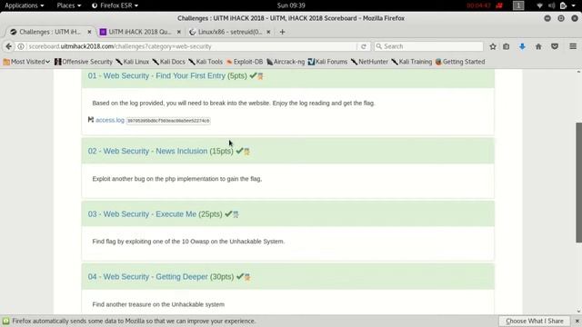Image resolution: width=582 pixels, height=327 pixels.
Task: Click the Firefox data notification message
Action: (x=134, y=321)
